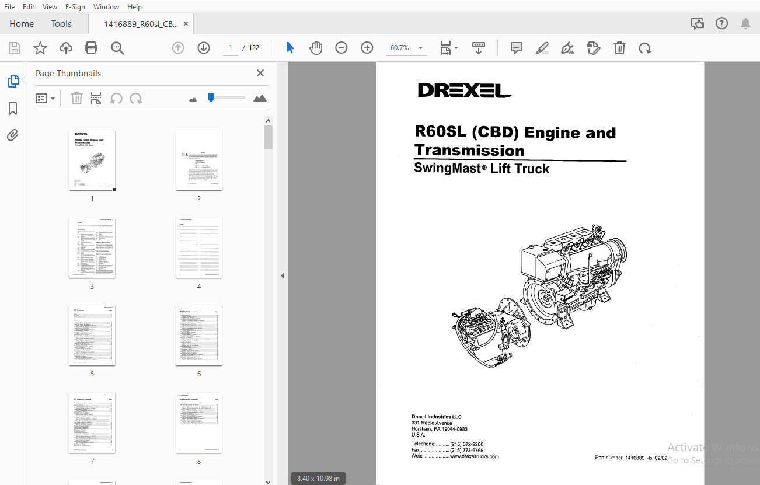Click the www.drexeltrucks.com web address text
The width and height of the screenshot is (760, 485).
475,457
